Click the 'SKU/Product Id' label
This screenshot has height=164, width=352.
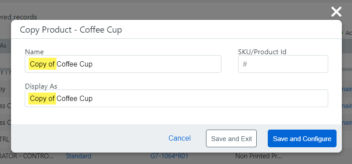(262, 52)
